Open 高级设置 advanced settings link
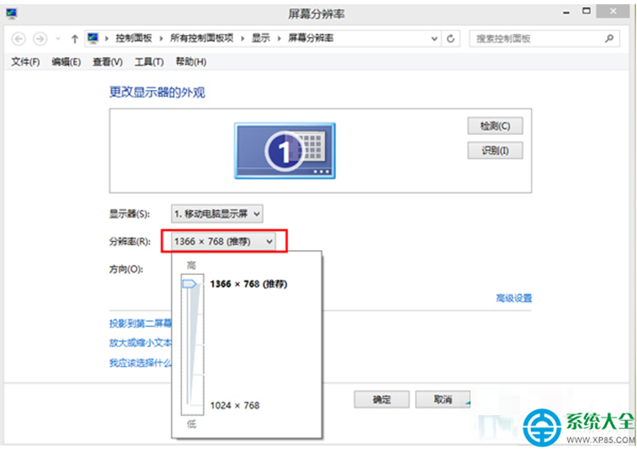Screen dimensions: 637x449 click(x=514, y=299)
